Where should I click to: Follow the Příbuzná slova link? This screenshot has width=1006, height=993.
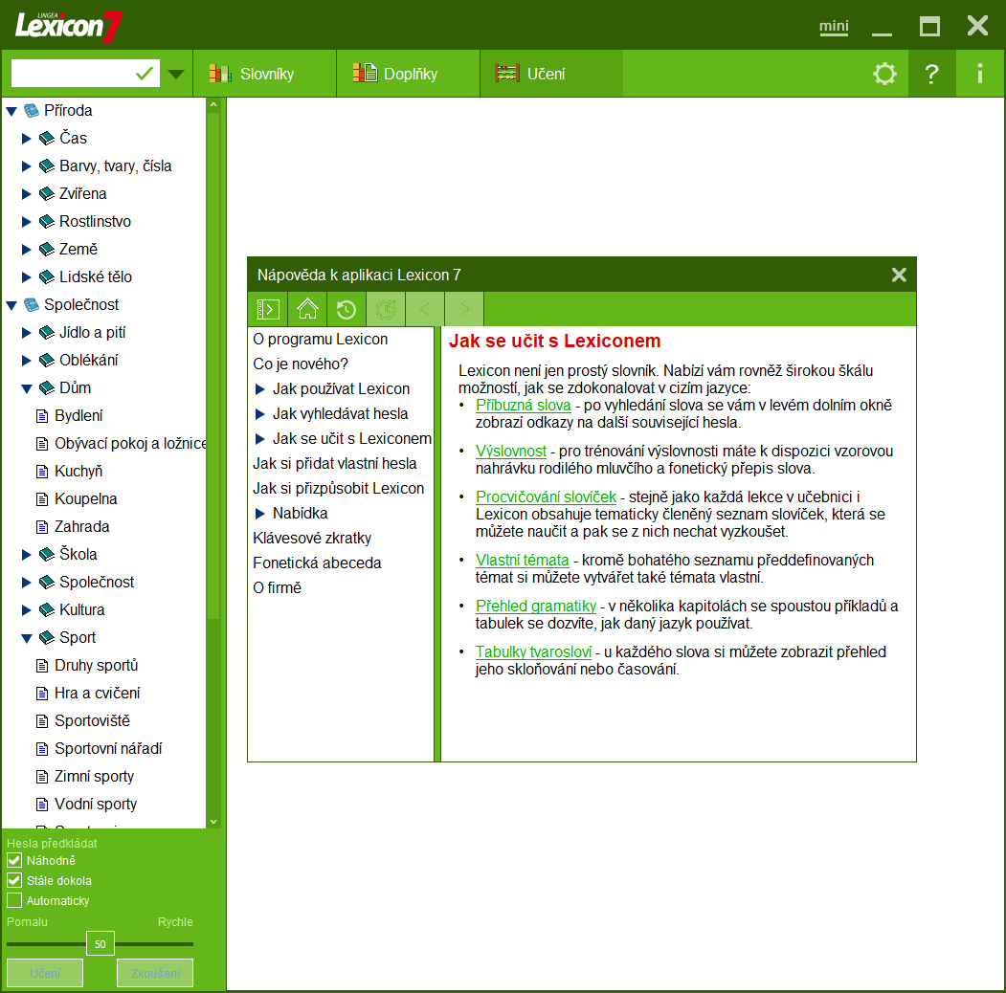523,406
